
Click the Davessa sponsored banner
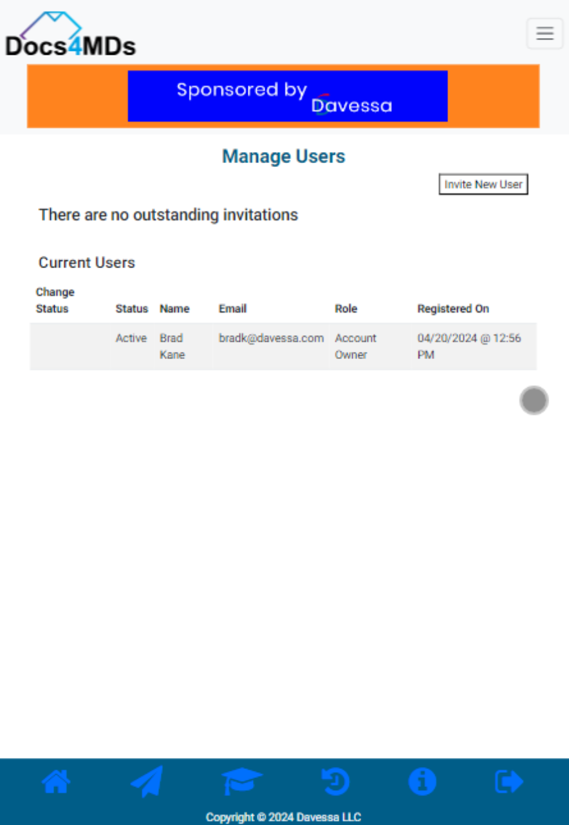point(288,96)
